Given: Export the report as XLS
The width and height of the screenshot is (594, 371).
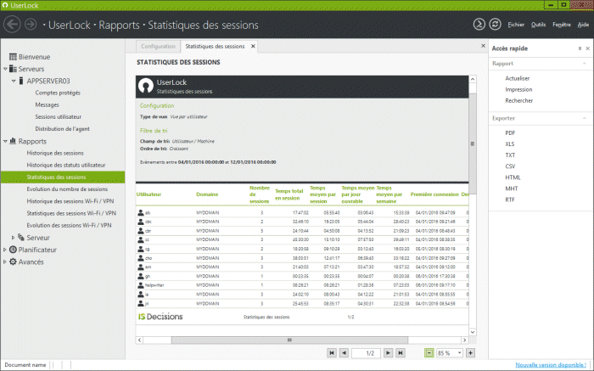Looking at the screenshot, I should pos(509,144).
